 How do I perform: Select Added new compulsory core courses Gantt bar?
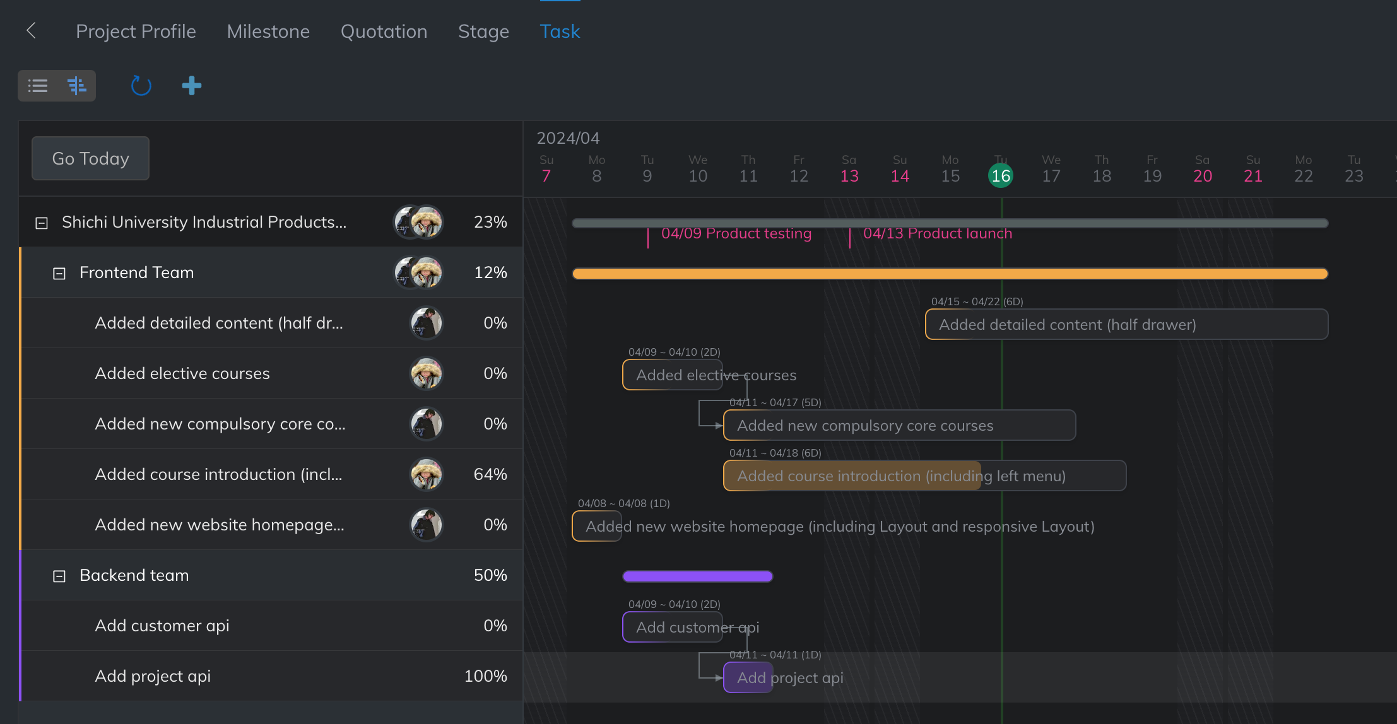point(899,426)
